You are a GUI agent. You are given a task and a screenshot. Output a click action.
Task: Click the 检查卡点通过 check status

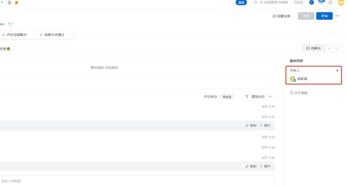(52, 35)
